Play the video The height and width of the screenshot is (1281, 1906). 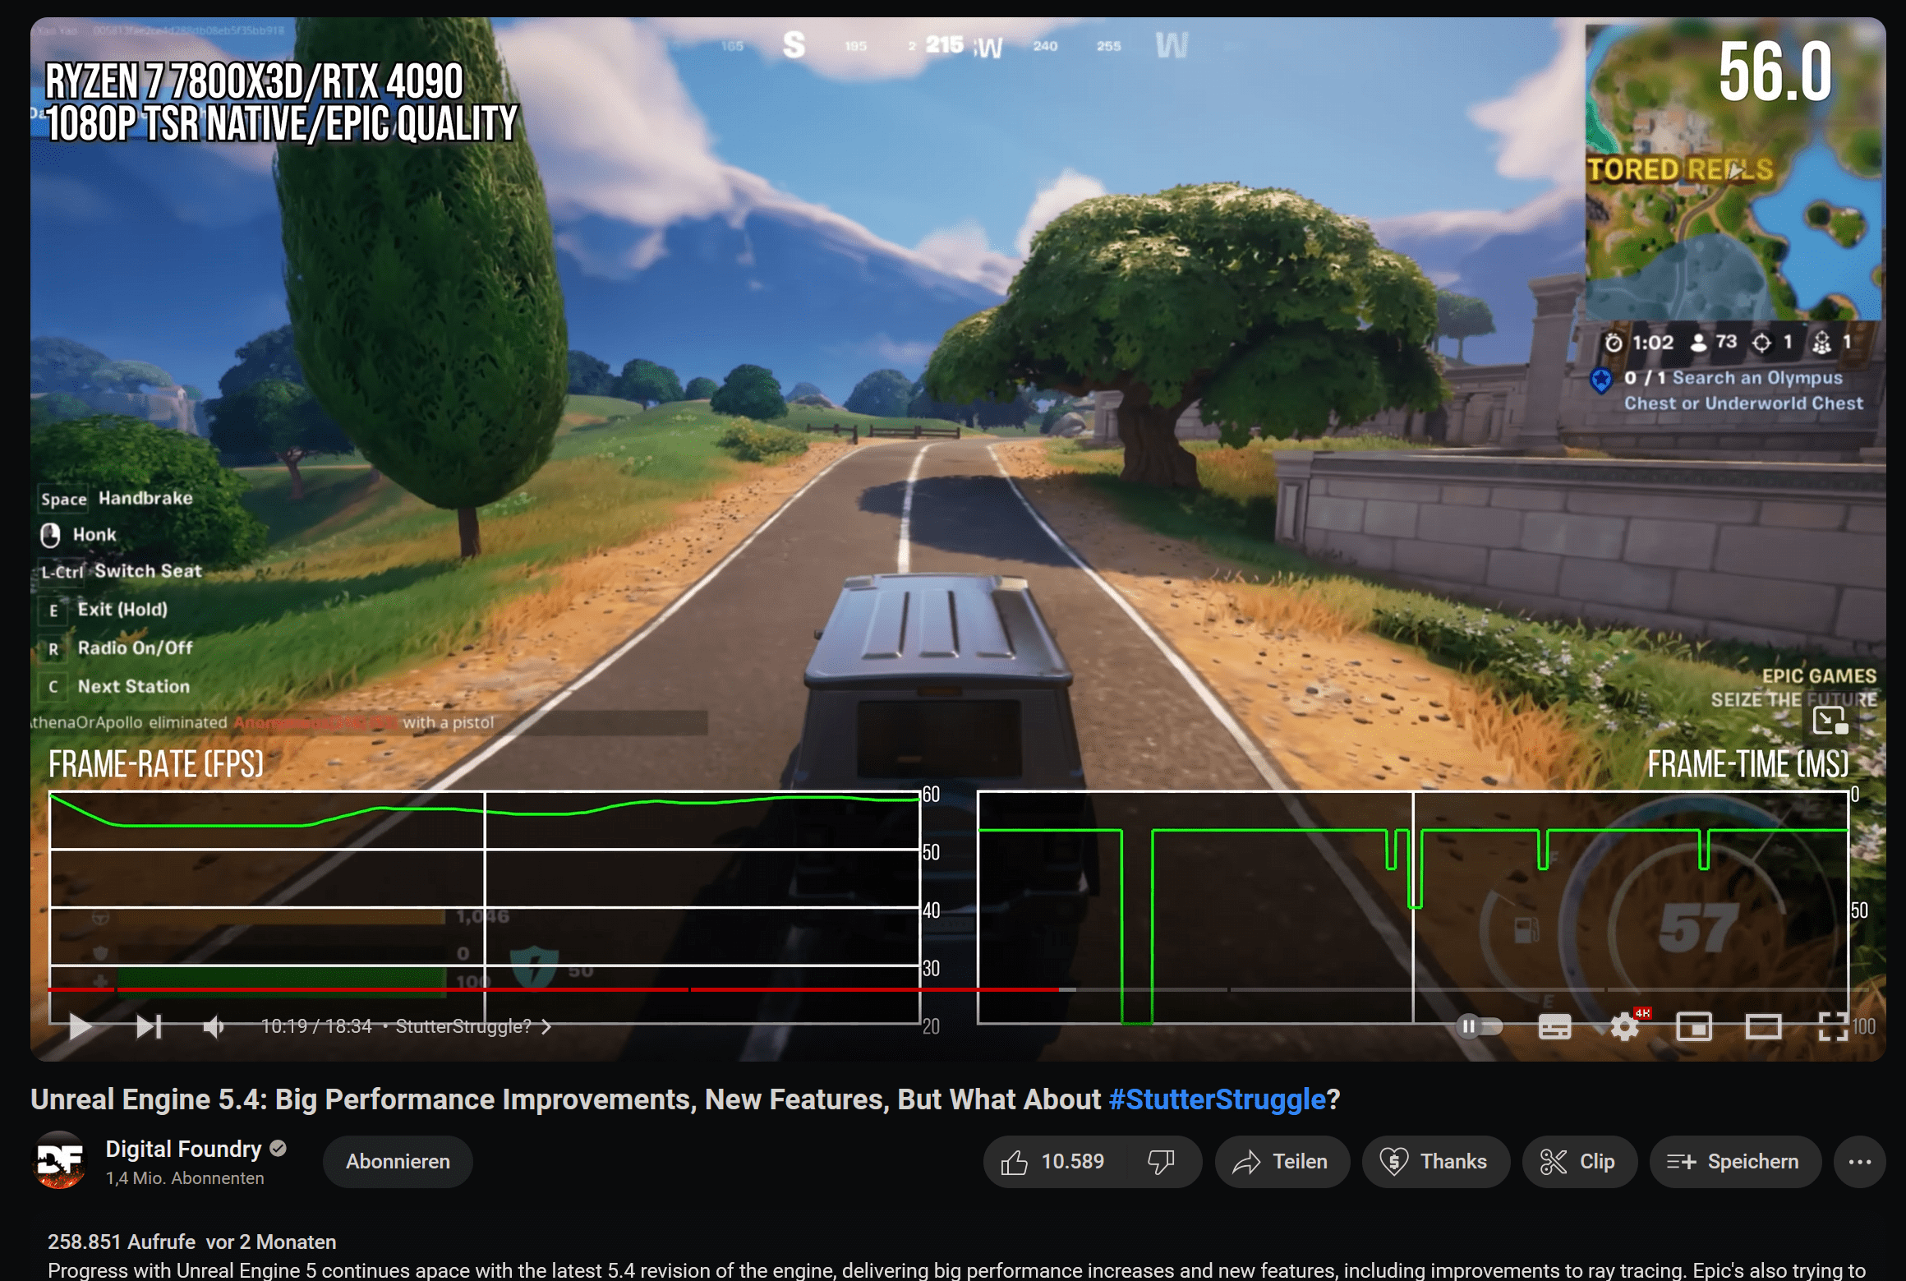tap(79, 1026)
